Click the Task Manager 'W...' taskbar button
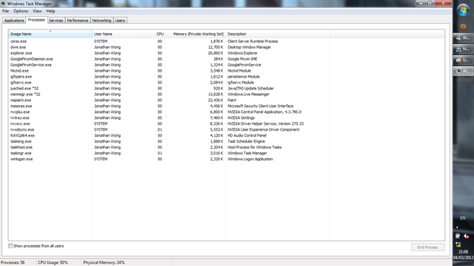474x266 pixels. click(463, 71)
